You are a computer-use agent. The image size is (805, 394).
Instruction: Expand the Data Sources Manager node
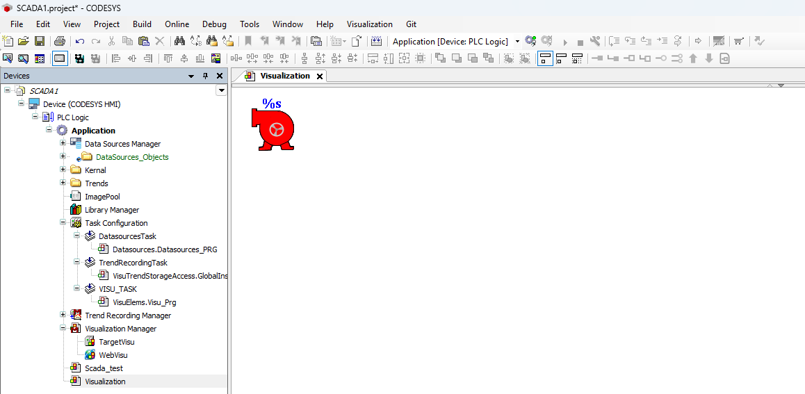point(63,143)
